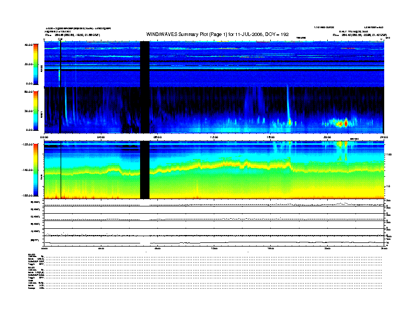The width and height of the screenshot is (414, 319).
Task: Click the RAD1 color scale bar
Action: click(36, 111)
